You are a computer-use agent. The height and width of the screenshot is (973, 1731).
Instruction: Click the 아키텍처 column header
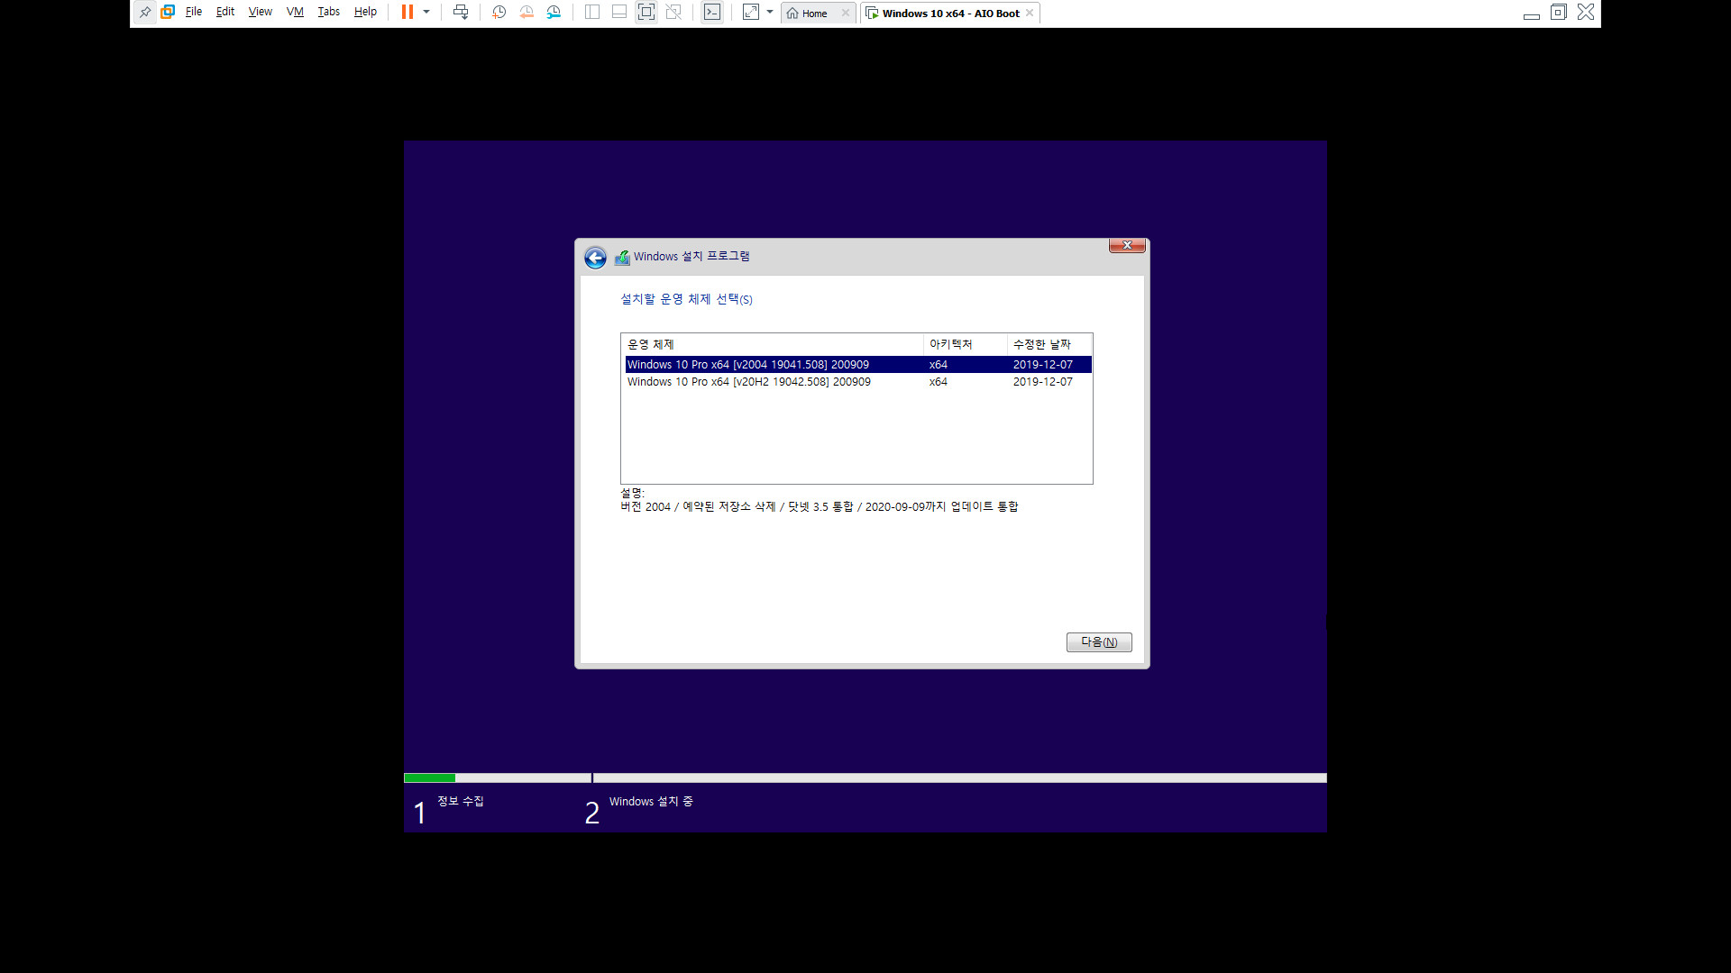(965, 344)
